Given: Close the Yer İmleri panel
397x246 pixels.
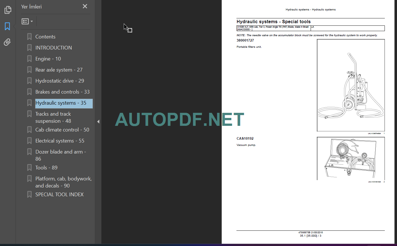Looking at the screenshot, I should pos(85,6).
